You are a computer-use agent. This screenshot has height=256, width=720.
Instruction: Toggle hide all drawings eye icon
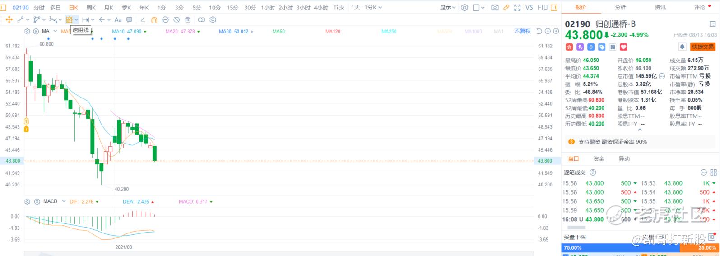[177, 20]
